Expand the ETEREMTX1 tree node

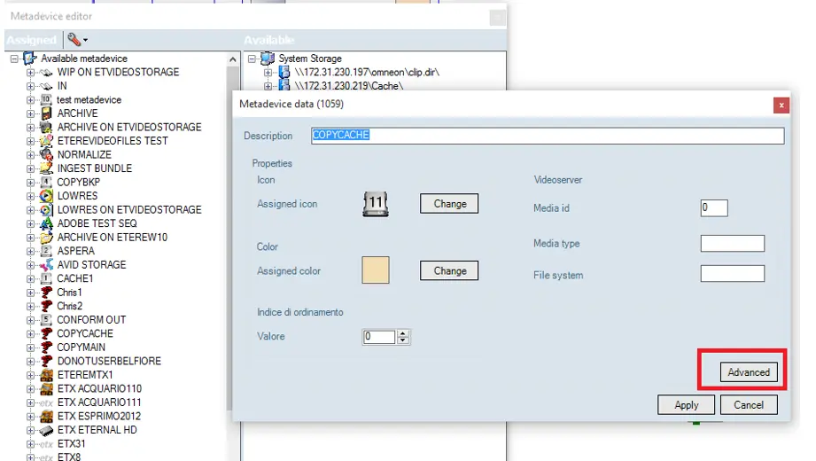tap(30, 375)
